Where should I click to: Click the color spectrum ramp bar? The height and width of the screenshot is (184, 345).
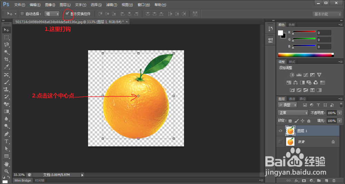pos(306,55)
